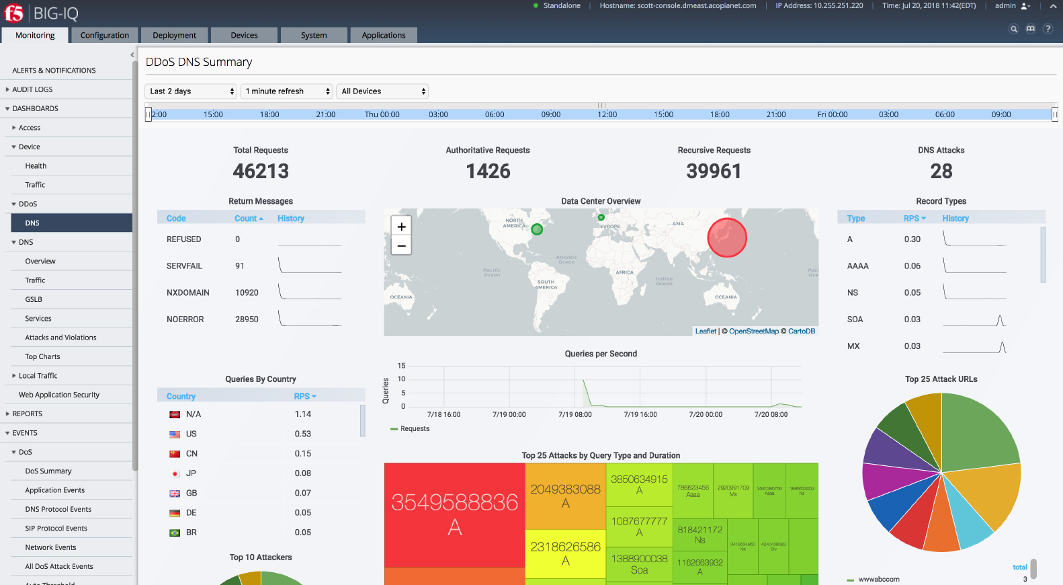Screen dimensions: 1063x585
Task: Collapse the header with the up chevron
Action: tap(1053, 6)
